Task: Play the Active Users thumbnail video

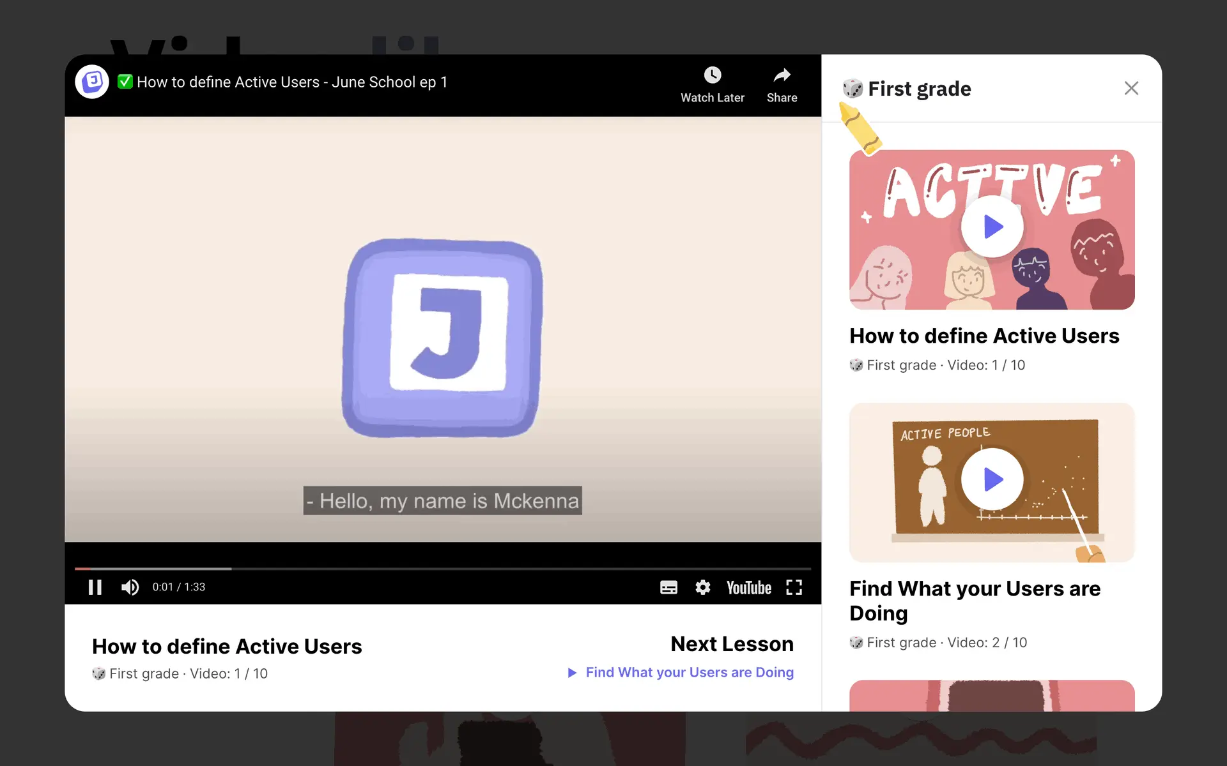Action: [x=992, y=227]
